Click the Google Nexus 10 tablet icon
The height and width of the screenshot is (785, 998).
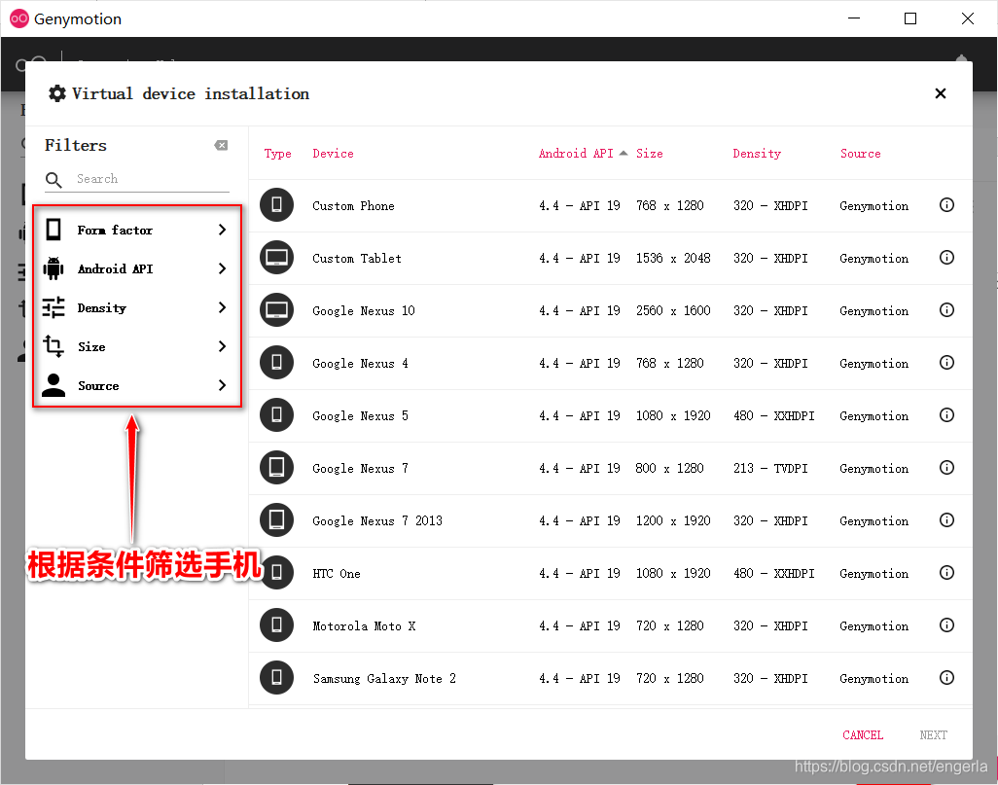[x=277, y=310]
